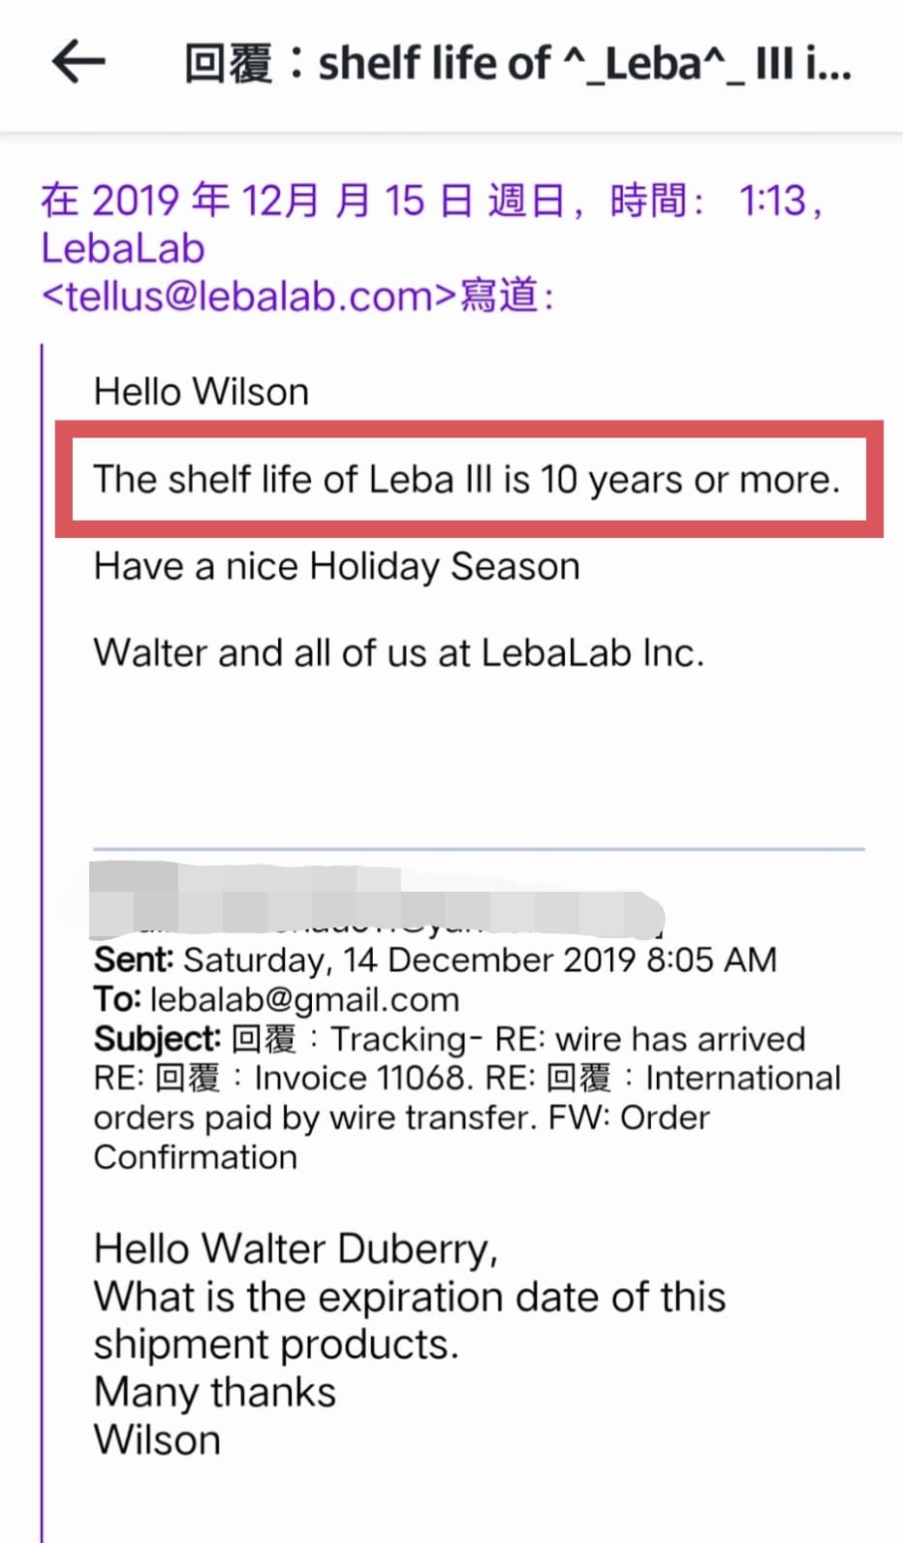Tap the LebaLab sender name in header
903x1543 pixels.
(x=123, y=248)
